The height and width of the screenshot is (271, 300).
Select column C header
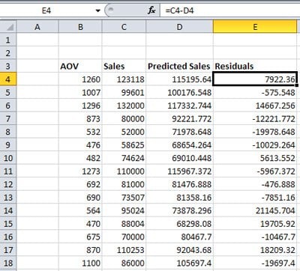click(124, 26)
